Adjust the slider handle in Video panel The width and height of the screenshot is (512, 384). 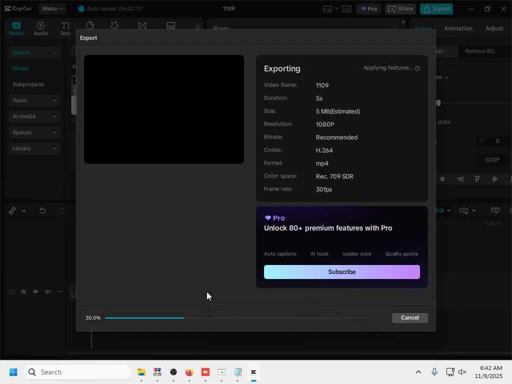438,103
